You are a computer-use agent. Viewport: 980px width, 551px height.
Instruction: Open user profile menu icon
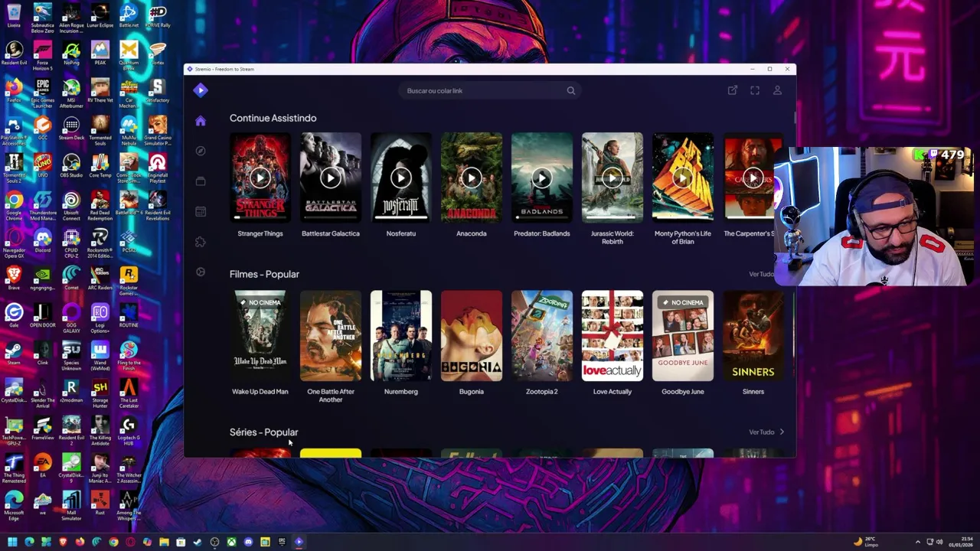(777, 90)
